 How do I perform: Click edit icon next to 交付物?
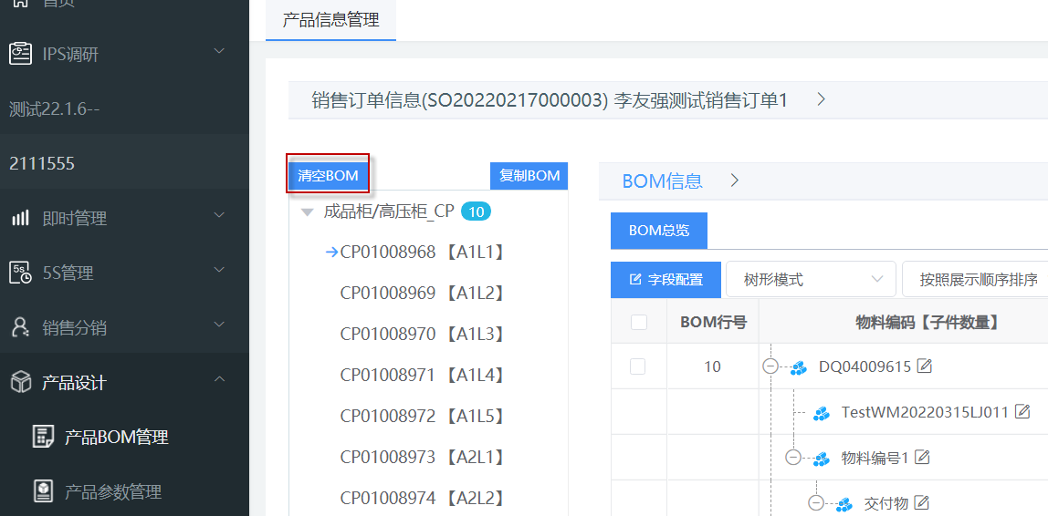[921, 502]
